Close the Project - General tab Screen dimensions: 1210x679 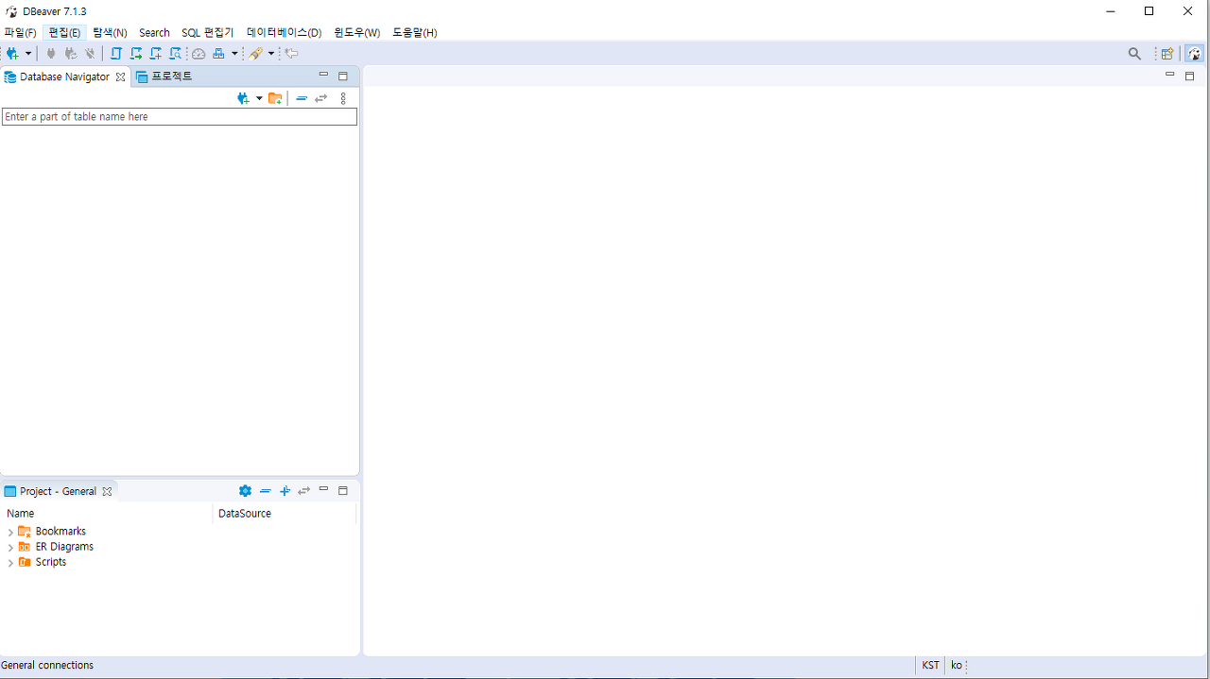pos(107,491)
